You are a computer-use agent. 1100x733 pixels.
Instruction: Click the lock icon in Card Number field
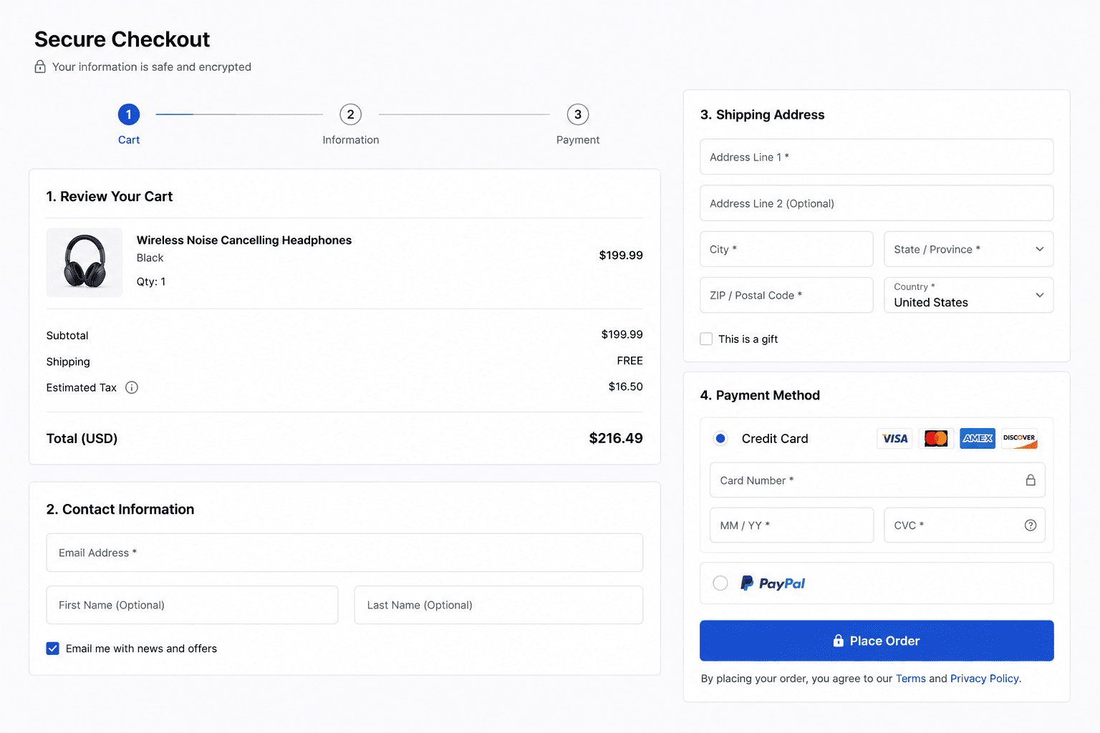1031,480
